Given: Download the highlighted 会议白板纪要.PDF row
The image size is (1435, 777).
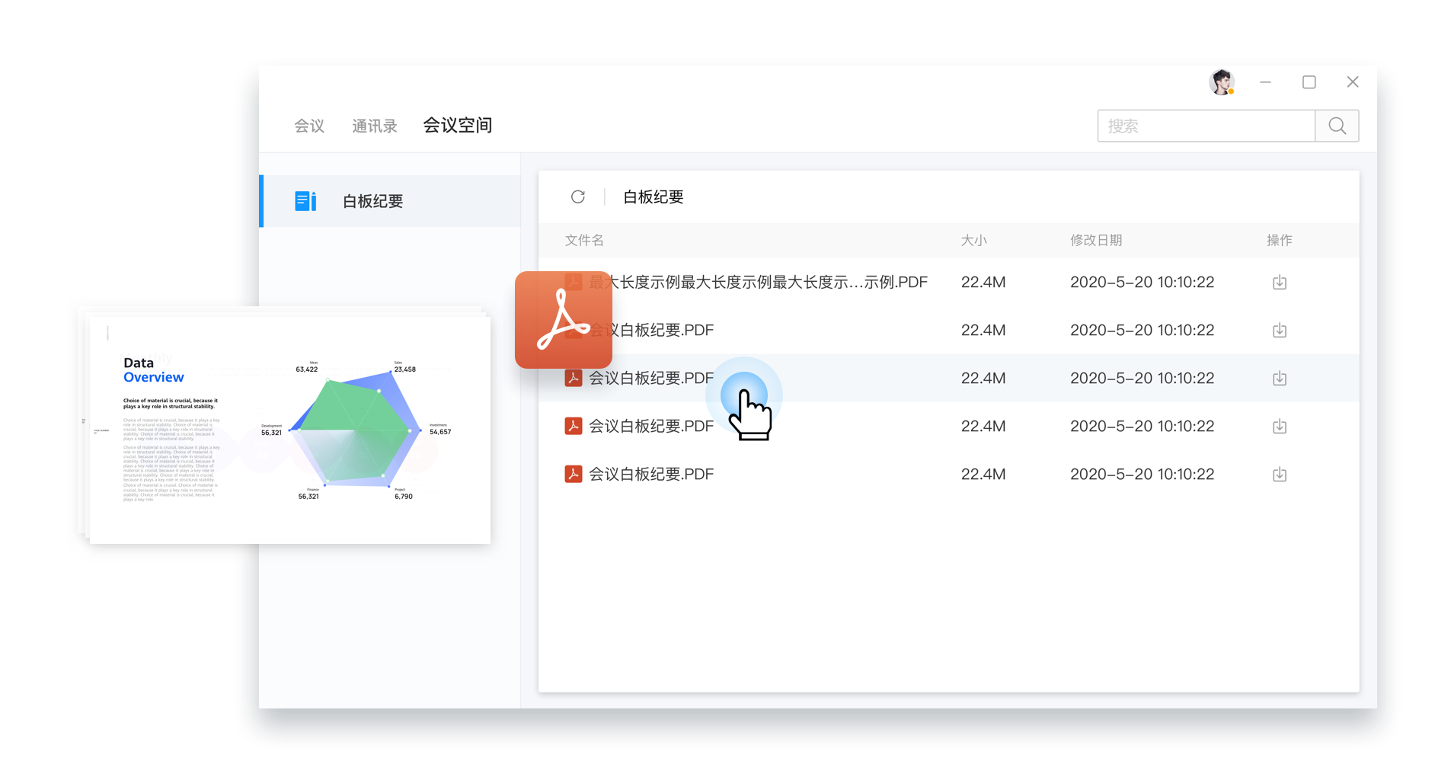Looking at the screenshot, I should point(1279,378).
